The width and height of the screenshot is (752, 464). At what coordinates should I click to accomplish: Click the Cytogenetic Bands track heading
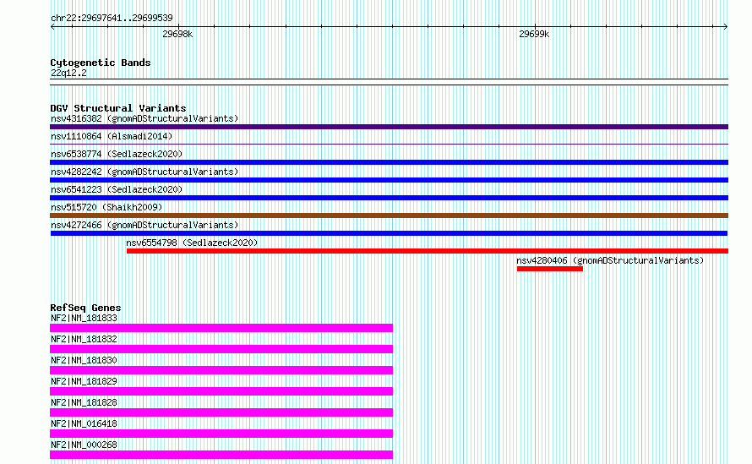click(x=101, y=63)
